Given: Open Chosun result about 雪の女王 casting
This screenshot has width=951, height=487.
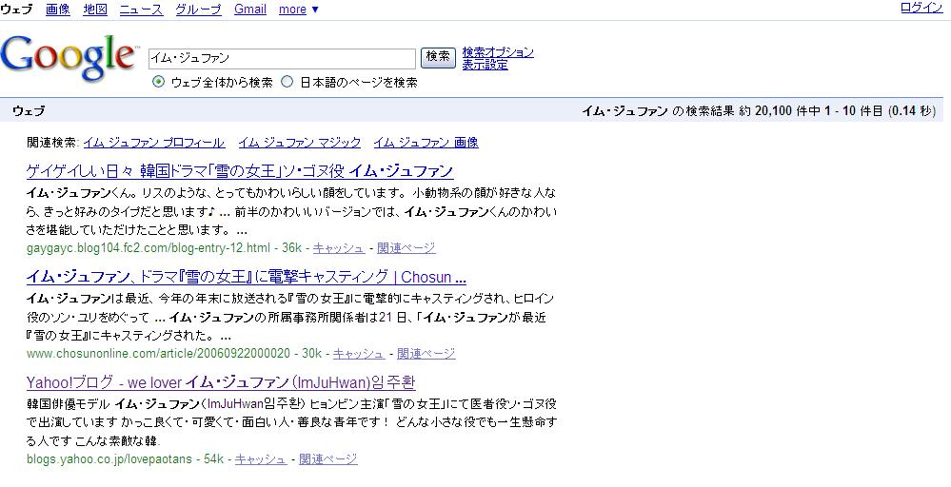Looking at the screenshot, I should tap(247, 278).
